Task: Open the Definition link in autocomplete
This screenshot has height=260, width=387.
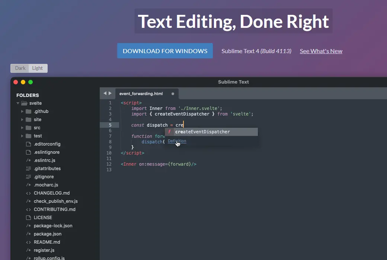Action: tap(177, 141)
